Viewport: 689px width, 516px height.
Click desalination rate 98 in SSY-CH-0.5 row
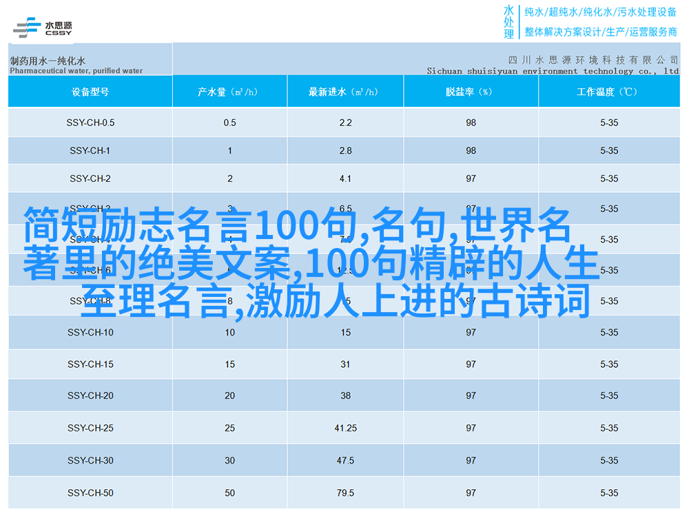[x=471, y=123]
